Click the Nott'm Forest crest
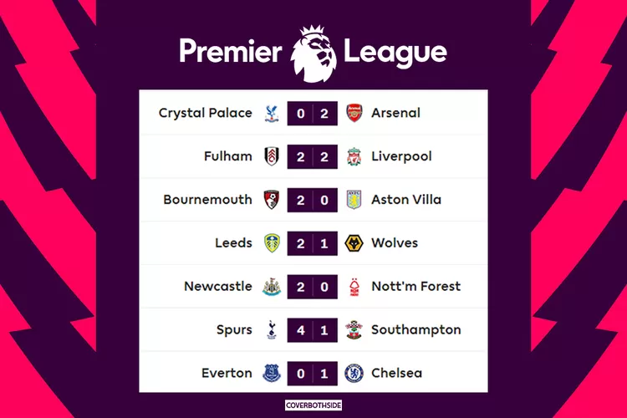Screen dimensions: 627x418 tap(354, 287)
